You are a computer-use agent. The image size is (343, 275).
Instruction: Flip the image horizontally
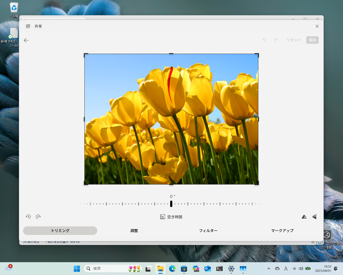(304, 217)
